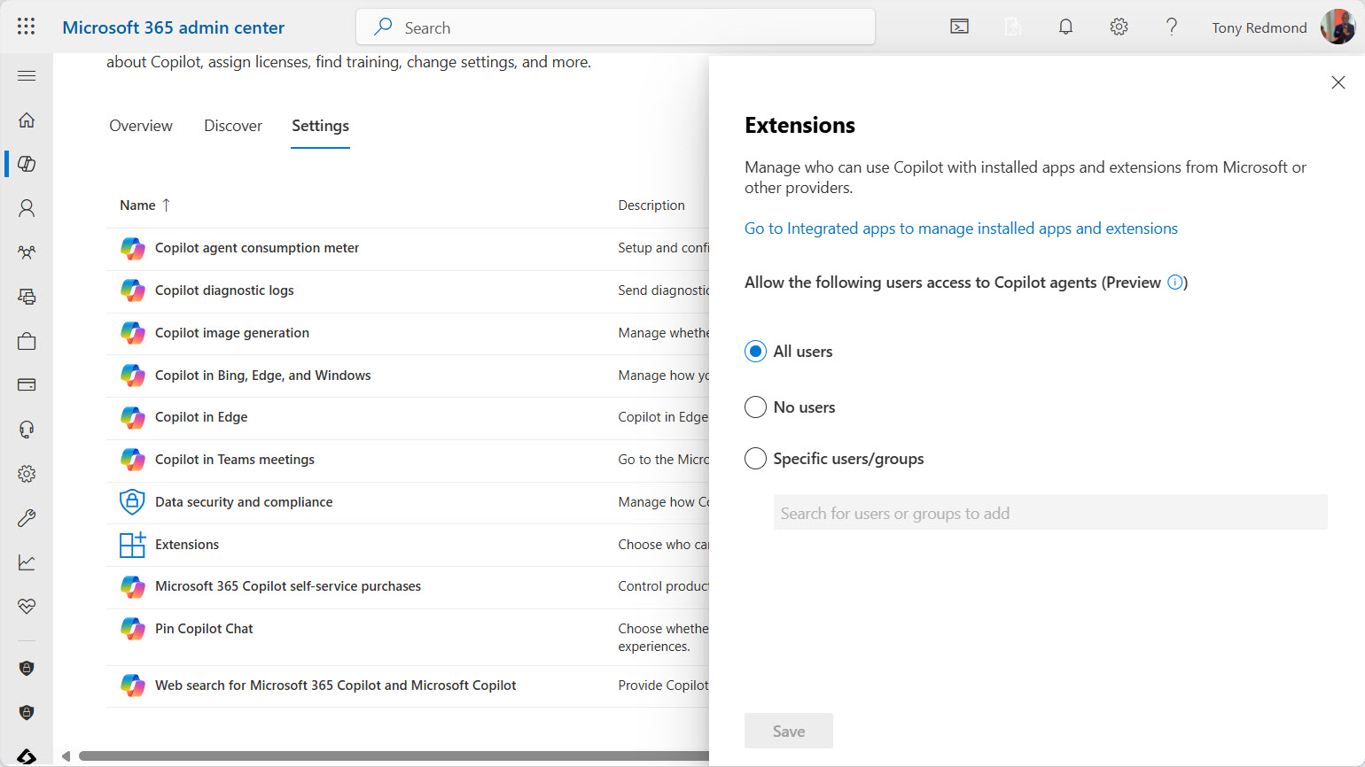The width and height of the screenshot is (1365, 767).
Task: Open the app launcher waffle icon
Action: (x=27, y=27)
